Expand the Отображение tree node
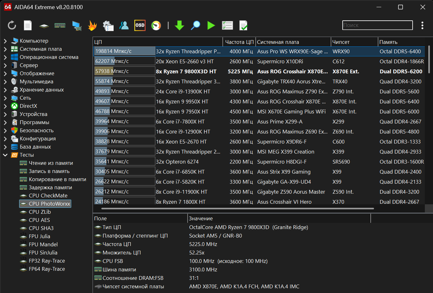Image resolution: width=433 pixels, height=293 pixels. point(5,73)
